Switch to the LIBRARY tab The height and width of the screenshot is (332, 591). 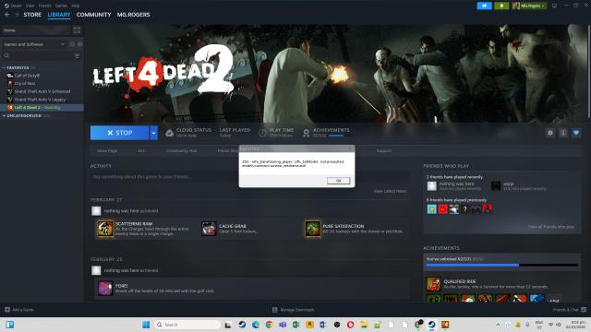[x=59, y=15]
